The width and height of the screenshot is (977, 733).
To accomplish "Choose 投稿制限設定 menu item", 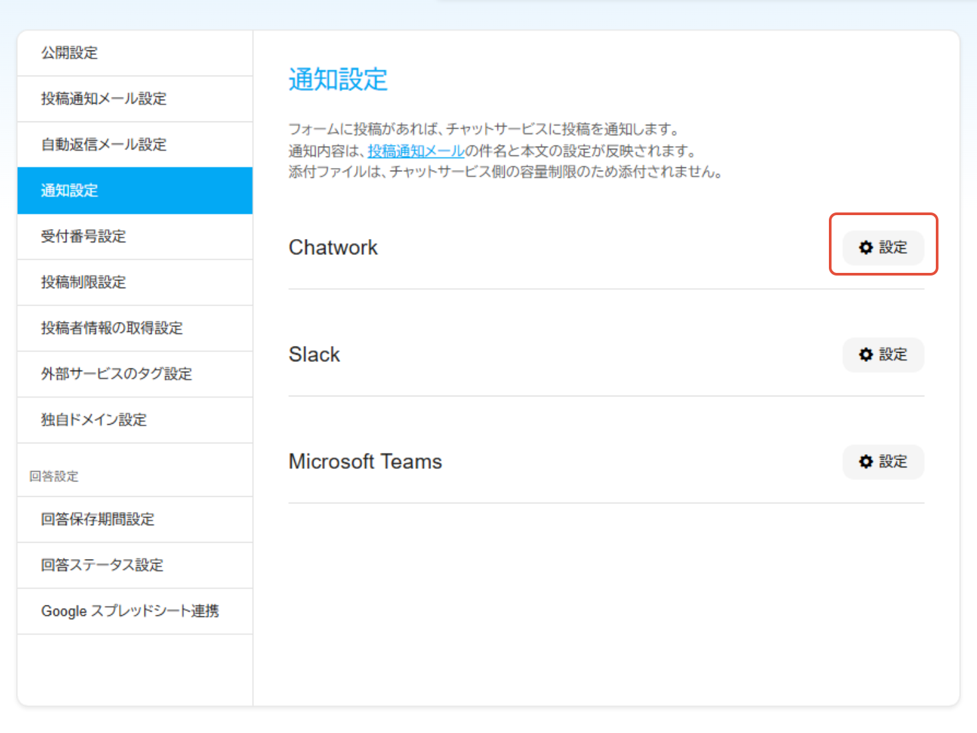I will pyautogui.click(x=135, y=282).
